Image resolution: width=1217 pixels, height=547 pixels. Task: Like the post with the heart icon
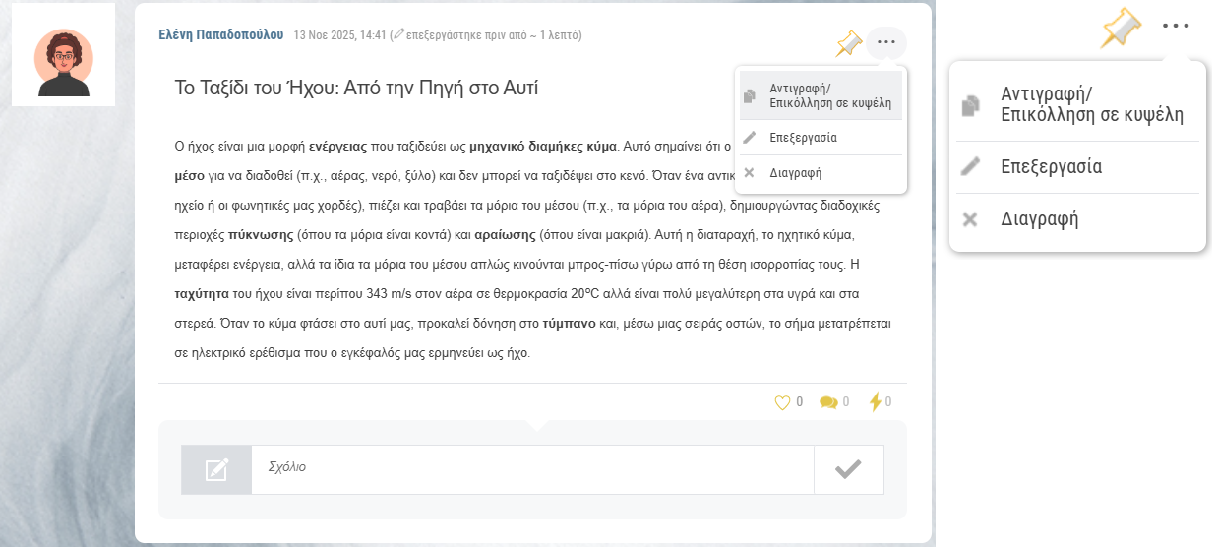[783, 402]
